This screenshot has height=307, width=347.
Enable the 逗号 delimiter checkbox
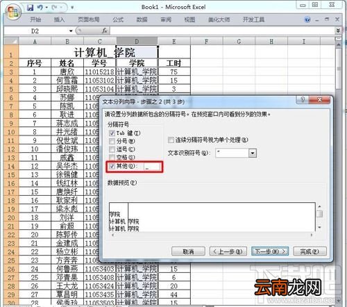point(112,149)
